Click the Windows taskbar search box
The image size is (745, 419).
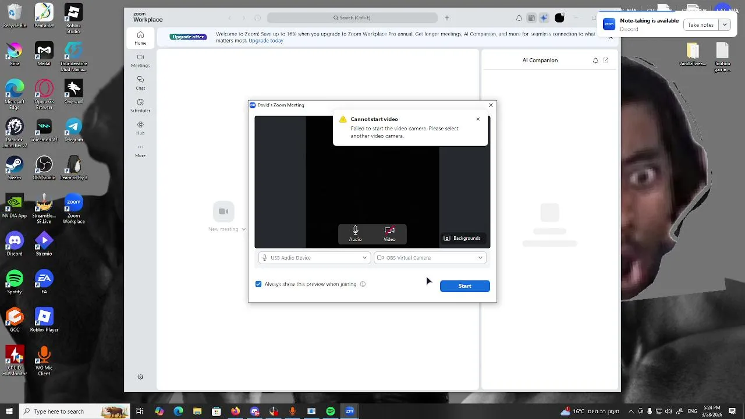tap(74, 411)
